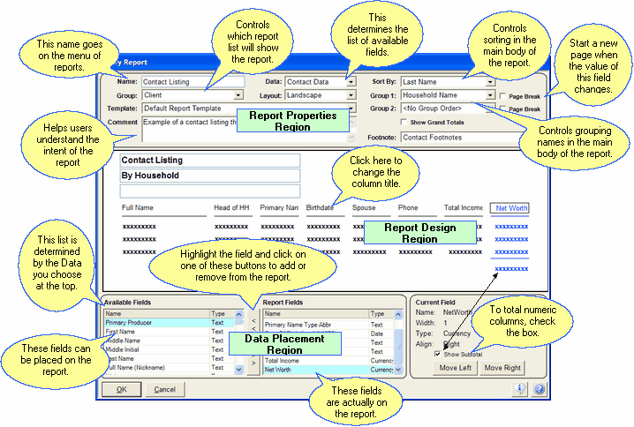Click the Cancel button

159,389
